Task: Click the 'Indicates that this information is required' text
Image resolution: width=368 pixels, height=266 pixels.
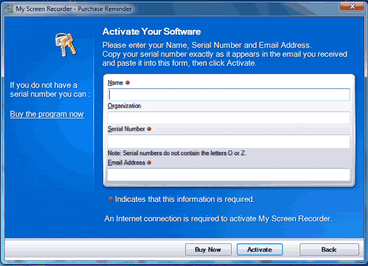Action: 185,199
